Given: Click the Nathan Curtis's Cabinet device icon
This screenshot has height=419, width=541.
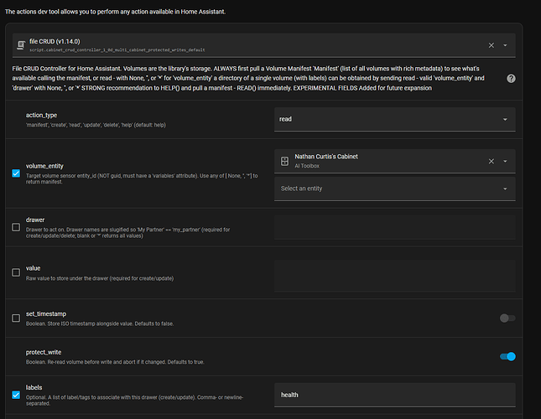Looking at the screenshot, I should click(284, 161).
